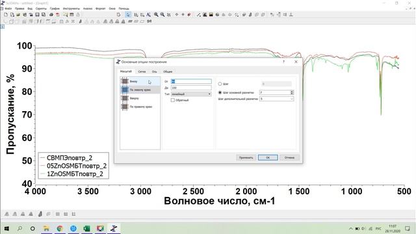This screenshot has width=416, height=234.
Task: Click the binoculars icon in second toolbar
Action: tap(149, 21)
